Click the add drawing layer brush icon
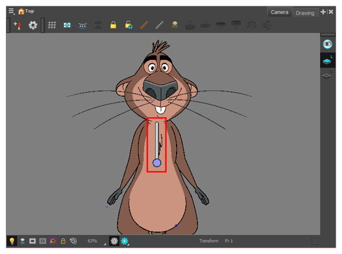 (x=17, y=25)
